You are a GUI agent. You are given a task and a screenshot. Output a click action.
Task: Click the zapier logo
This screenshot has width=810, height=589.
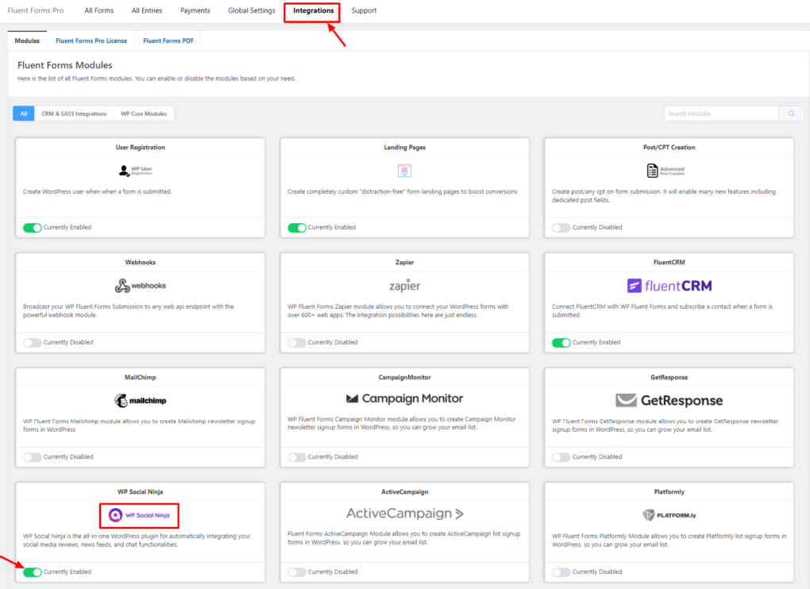404,286
